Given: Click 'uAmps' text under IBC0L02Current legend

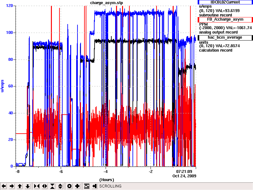Looking at the screenshot, I should click(x=205, y=6).
